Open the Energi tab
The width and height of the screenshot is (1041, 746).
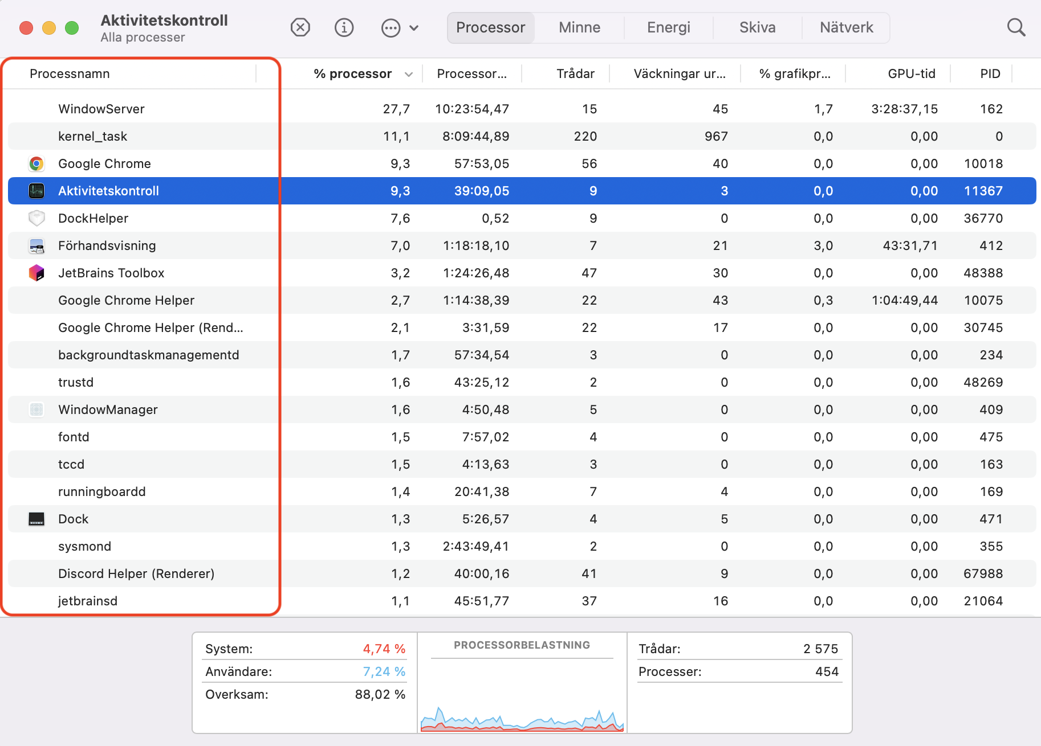pos(669,28)
